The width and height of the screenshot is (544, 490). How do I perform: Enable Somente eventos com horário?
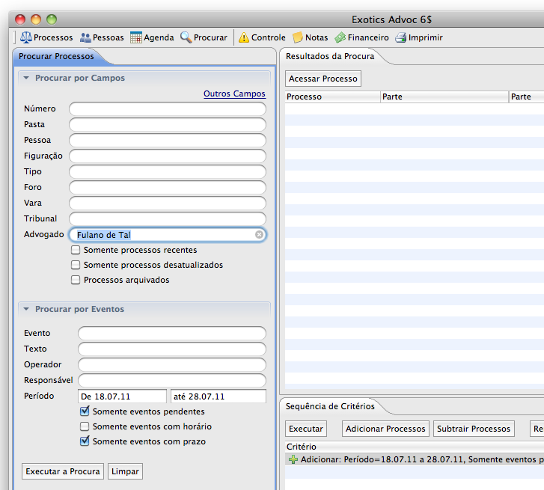(85, 426)
